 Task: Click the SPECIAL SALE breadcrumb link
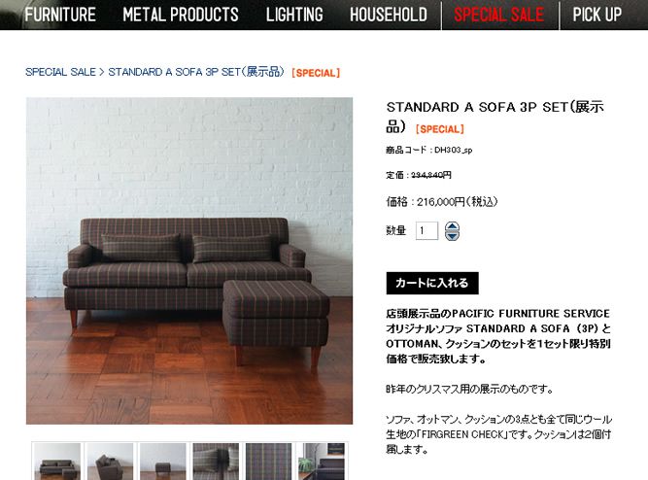(60, 72)
